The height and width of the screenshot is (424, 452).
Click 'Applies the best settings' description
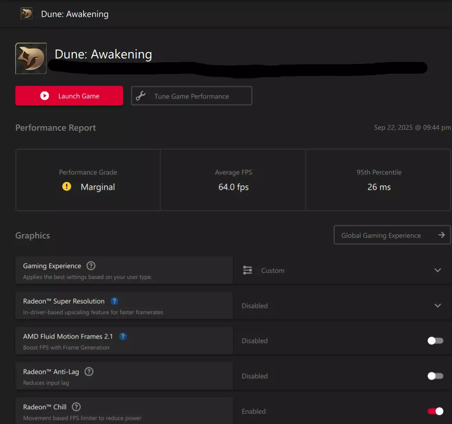[88, 277]
